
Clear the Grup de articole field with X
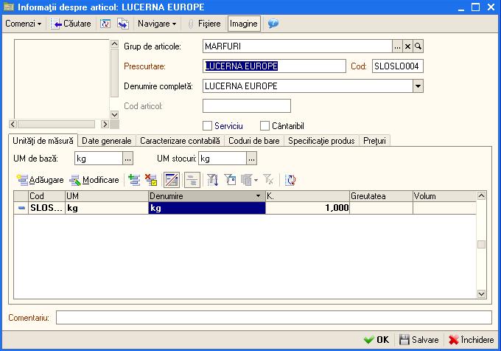click(x=407, y=46)
